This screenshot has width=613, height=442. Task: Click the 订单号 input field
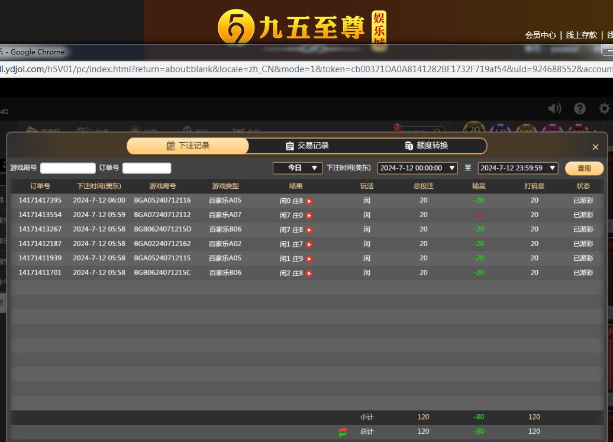pyautogui.click(x=147, y=168)
